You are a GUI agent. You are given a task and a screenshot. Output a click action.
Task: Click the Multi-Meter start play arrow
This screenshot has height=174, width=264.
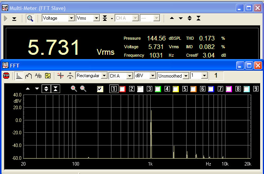tap(5, 18)
